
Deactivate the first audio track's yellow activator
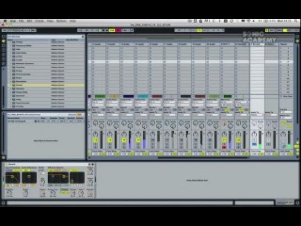click(x=96, y=140)
